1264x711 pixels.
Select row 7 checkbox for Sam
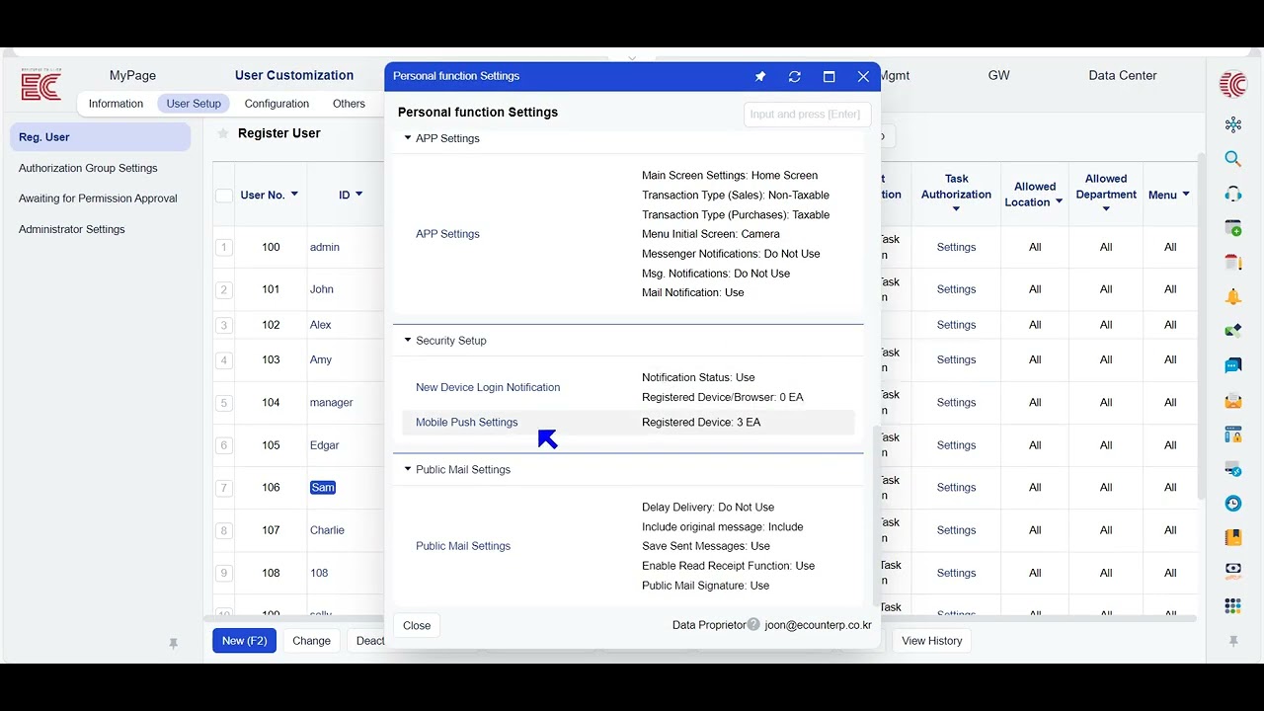[x=224, y=488]
